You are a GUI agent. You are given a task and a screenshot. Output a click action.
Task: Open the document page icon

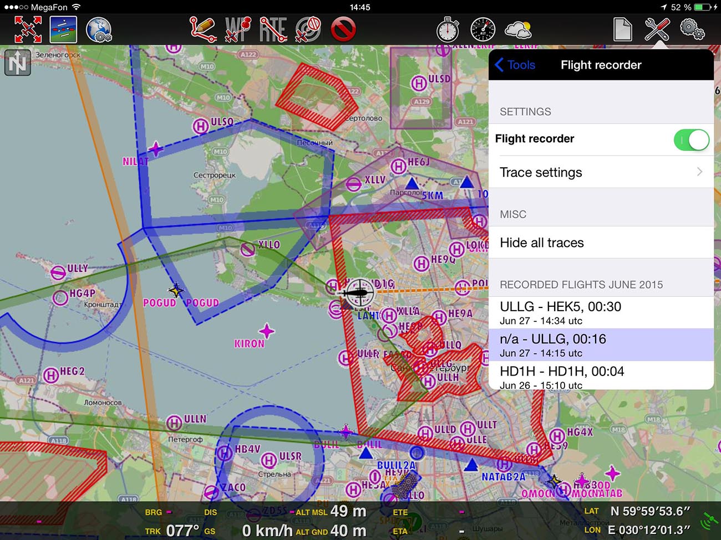click(x=622, y=29)
